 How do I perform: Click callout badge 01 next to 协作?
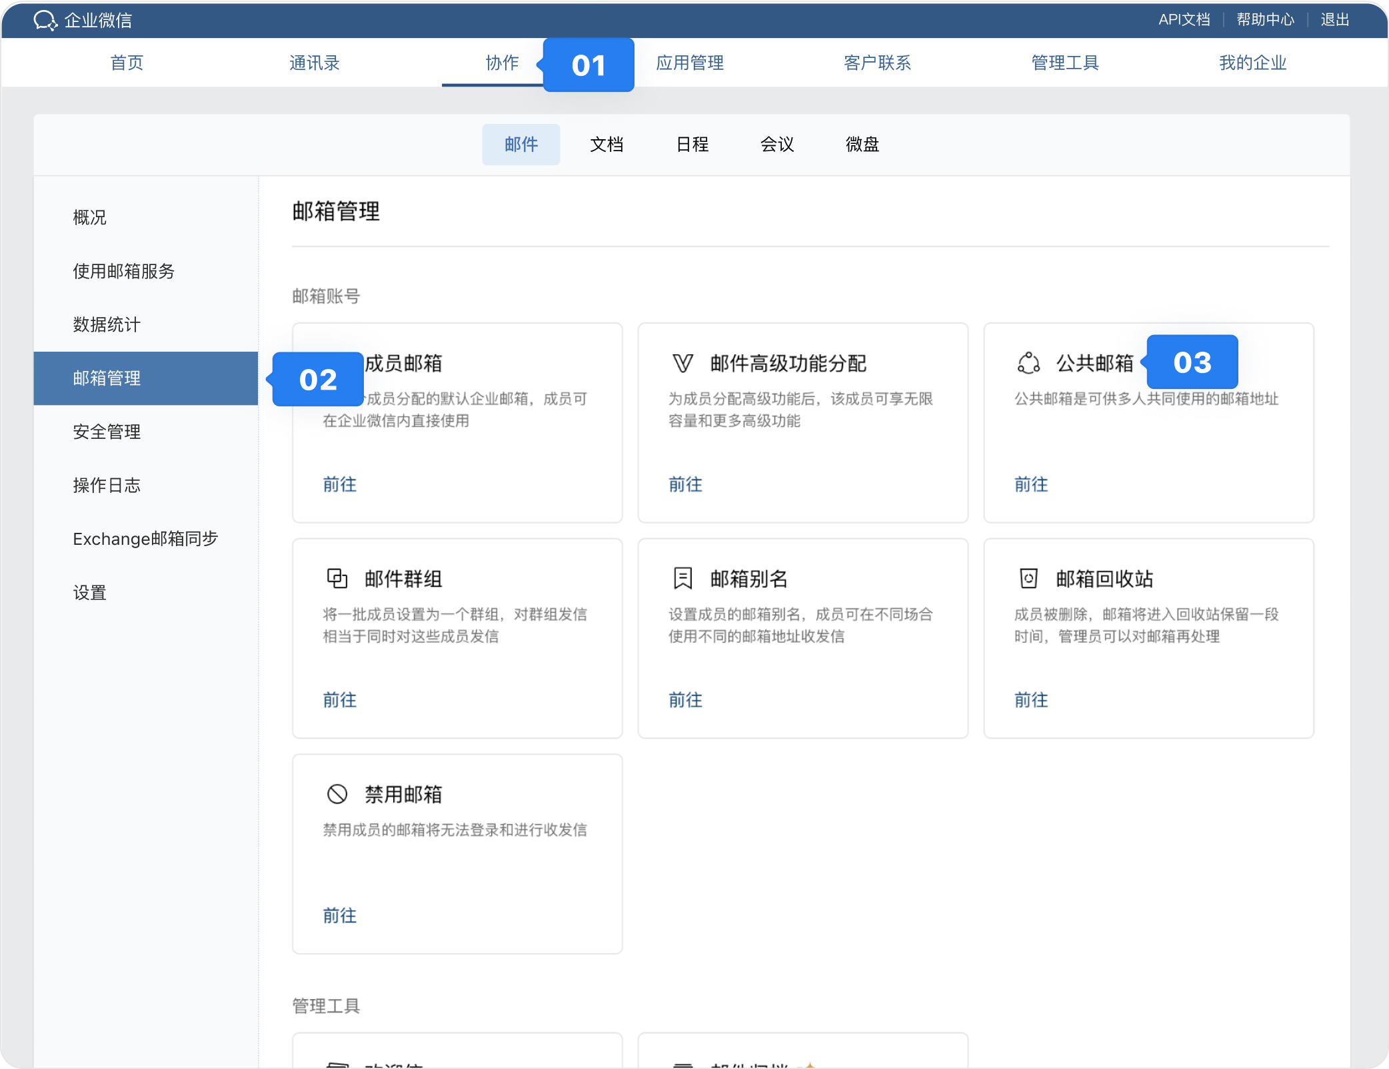click(x=589, y=65)
